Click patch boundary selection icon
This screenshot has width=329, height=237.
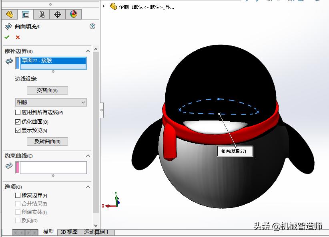[x=9, y=61]
